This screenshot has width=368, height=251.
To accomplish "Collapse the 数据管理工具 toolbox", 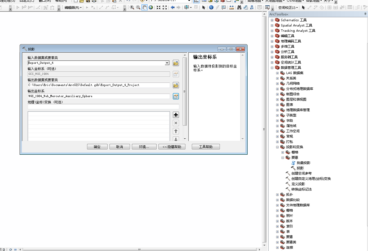I will pos(272,68).
